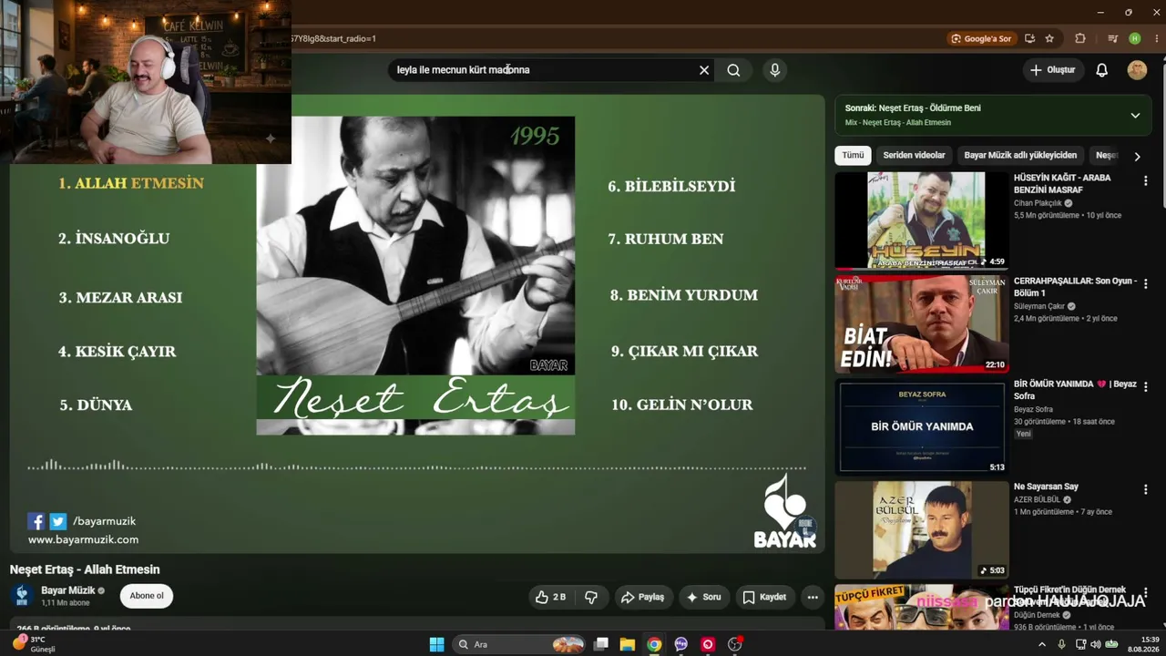Click the CERRAHPAŞALILAR: Son Oyun title
The image size is (1166, 656).
(1075, 287)
